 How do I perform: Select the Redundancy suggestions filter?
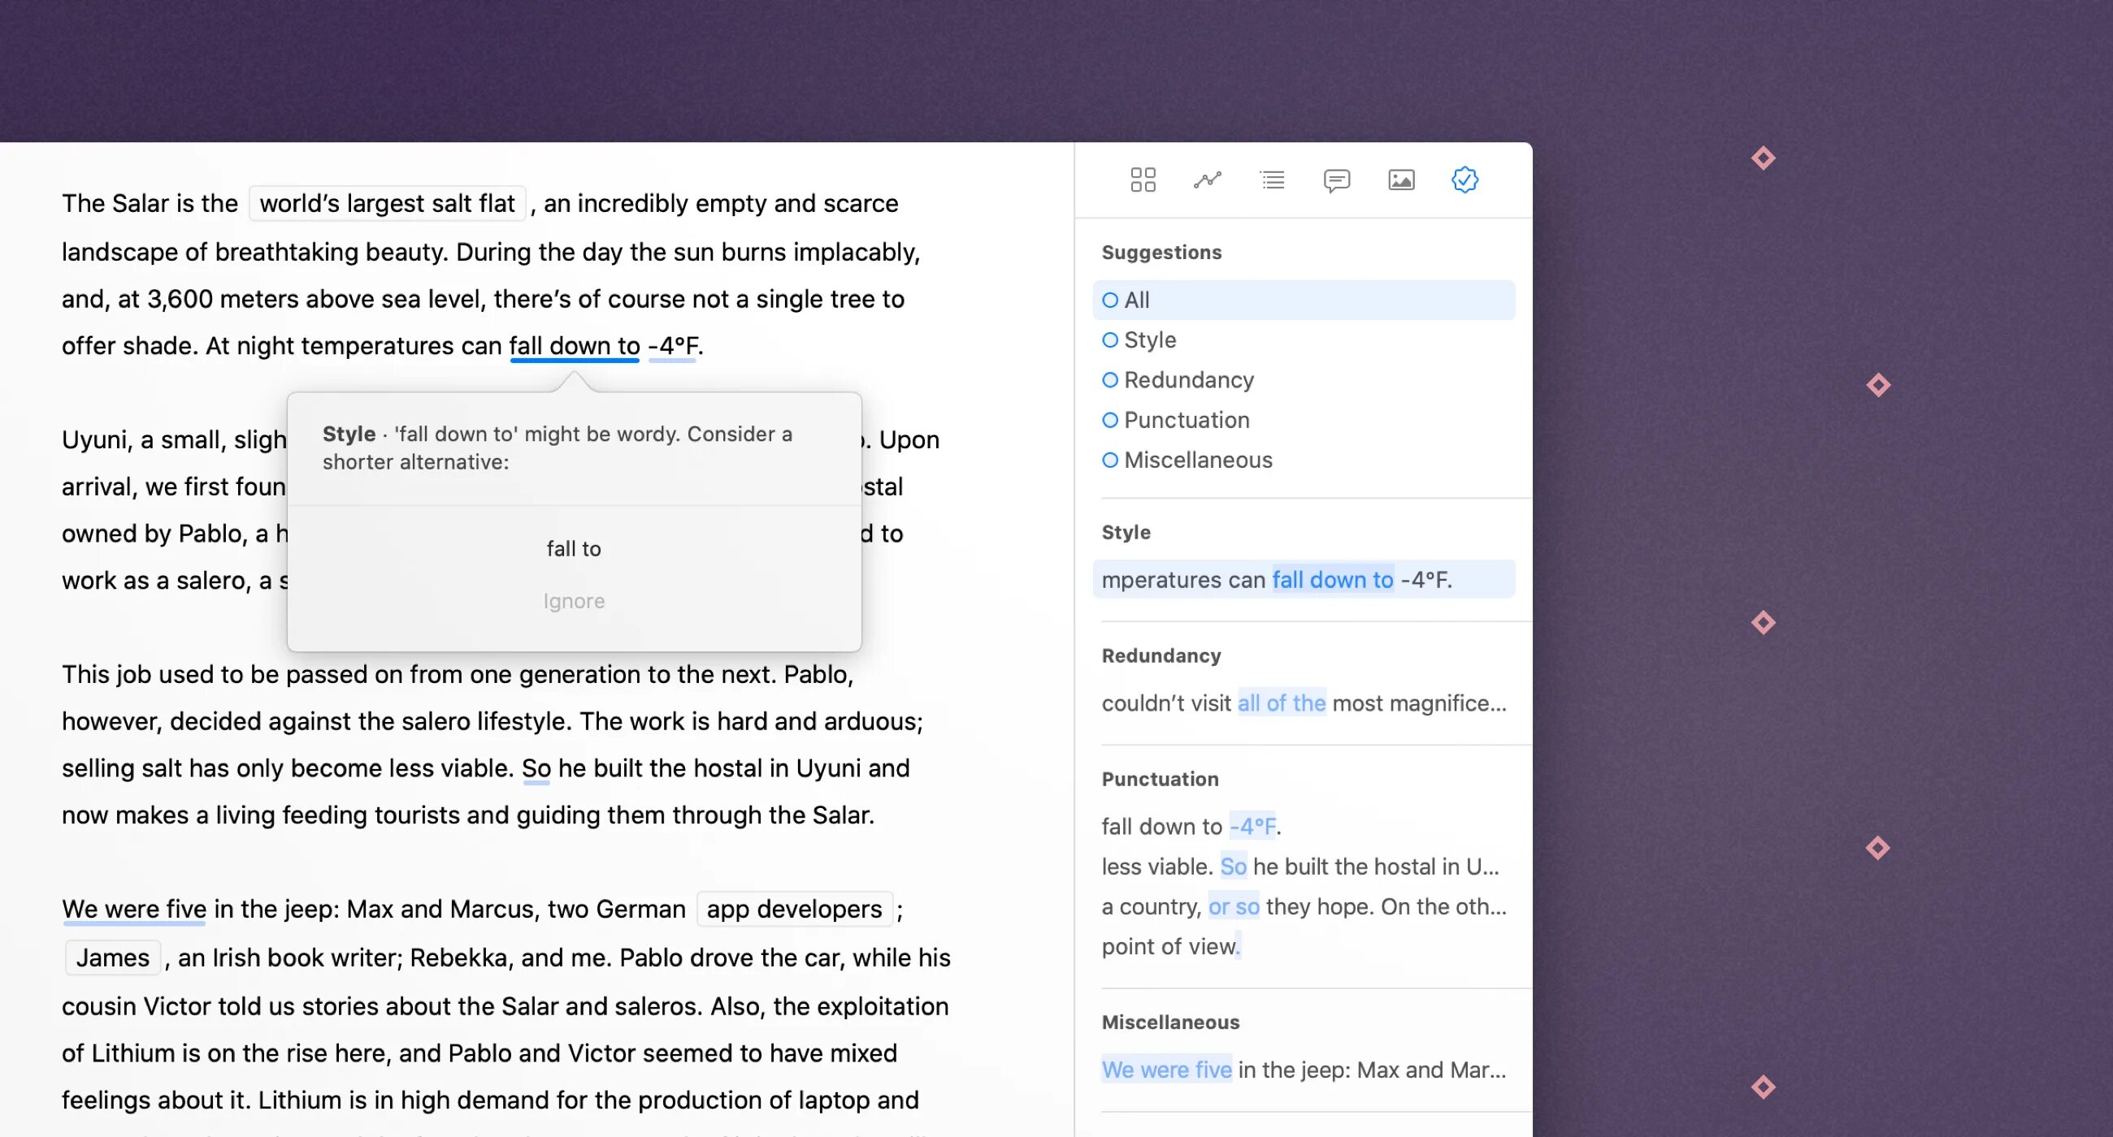point(1187,378)
